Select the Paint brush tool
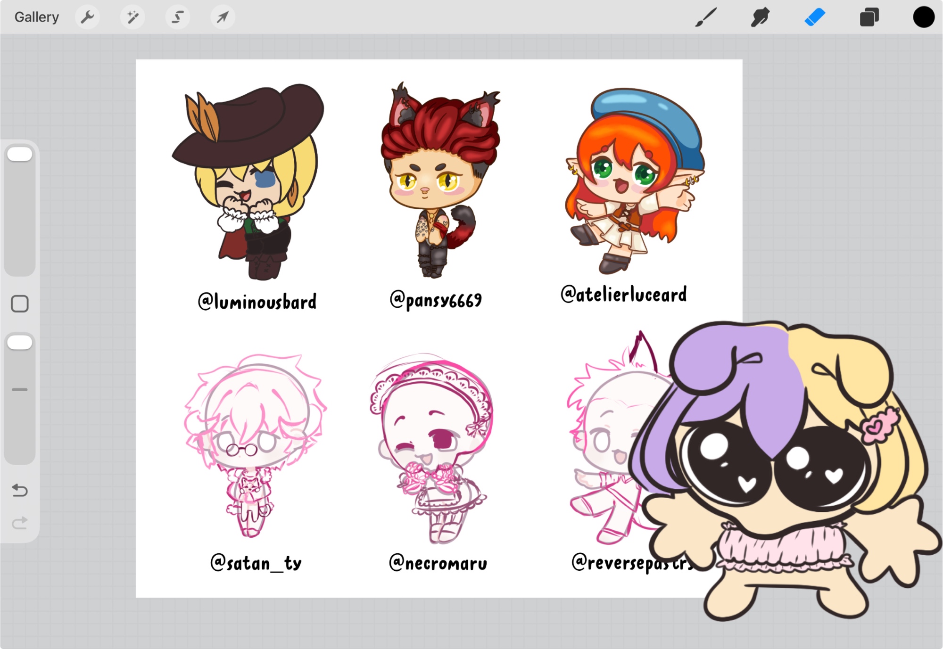The height and width of the screenshot is (649, 943). (x=706, y=17)
